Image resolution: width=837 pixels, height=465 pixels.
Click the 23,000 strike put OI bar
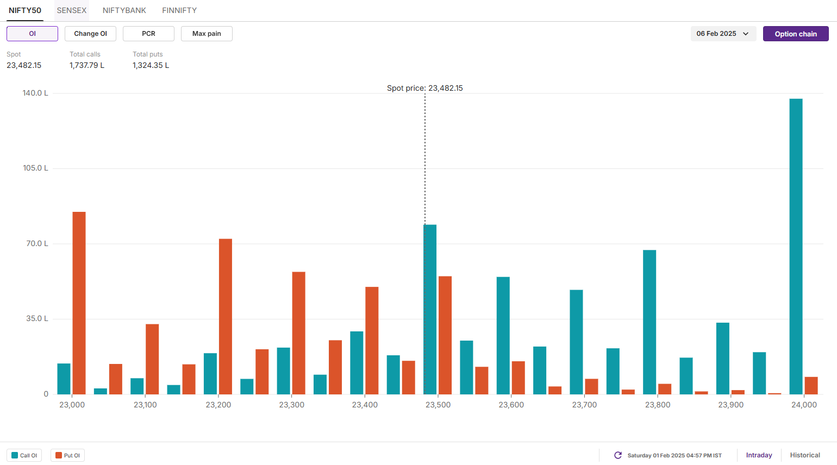click(x=79, y=303)
